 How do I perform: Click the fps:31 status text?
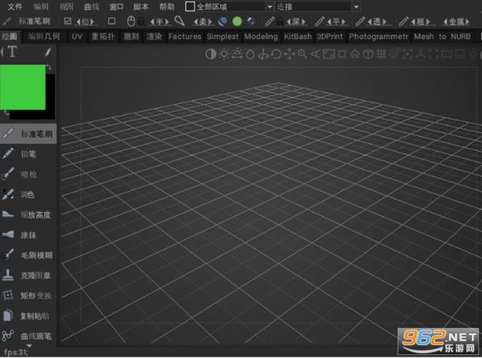(x=16, y=352)
